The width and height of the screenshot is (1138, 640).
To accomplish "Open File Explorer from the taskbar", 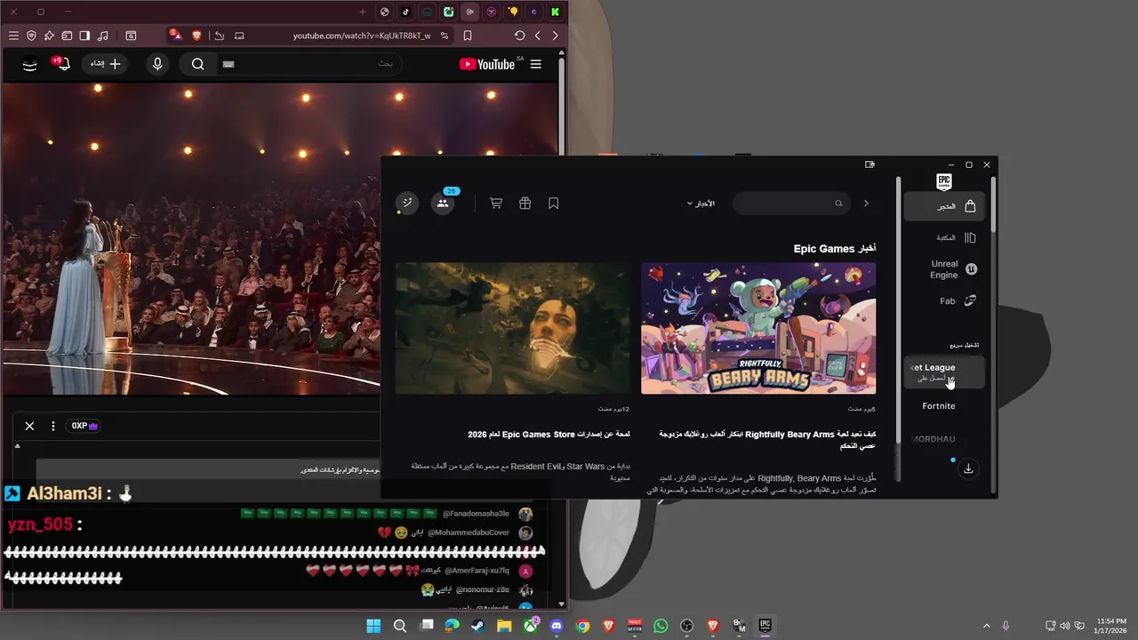I will (x=504, y=626).
